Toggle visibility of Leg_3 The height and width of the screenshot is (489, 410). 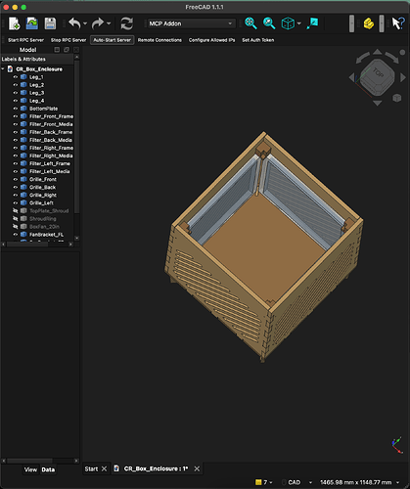click(16, 93)
